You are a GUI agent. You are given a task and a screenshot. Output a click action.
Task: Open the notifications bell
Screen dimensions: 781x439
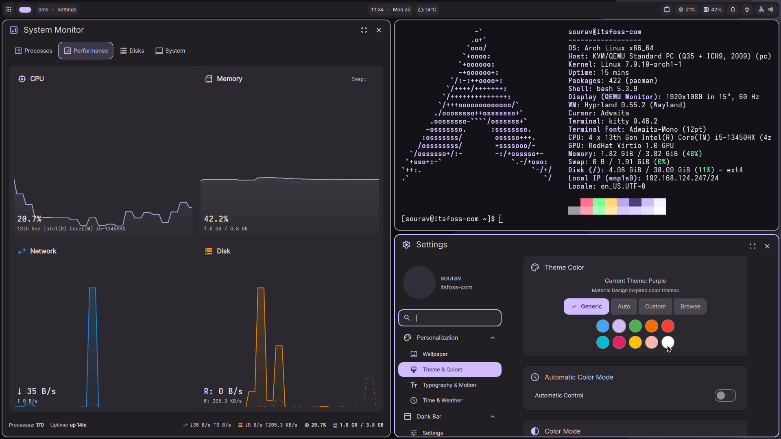click(733, 9)
